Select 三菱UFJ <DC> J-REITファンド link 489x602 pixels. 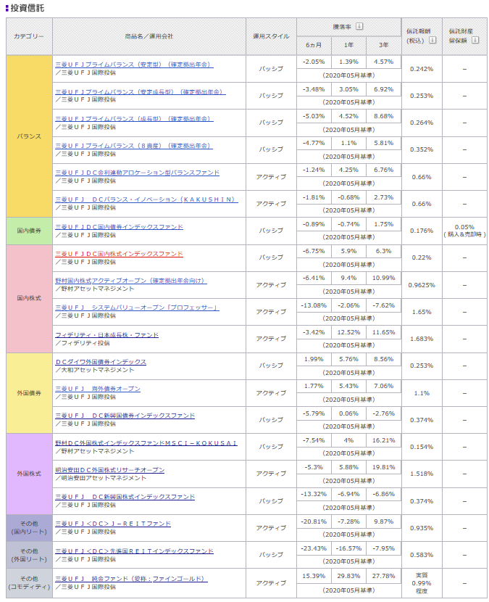tap(113, 523)
